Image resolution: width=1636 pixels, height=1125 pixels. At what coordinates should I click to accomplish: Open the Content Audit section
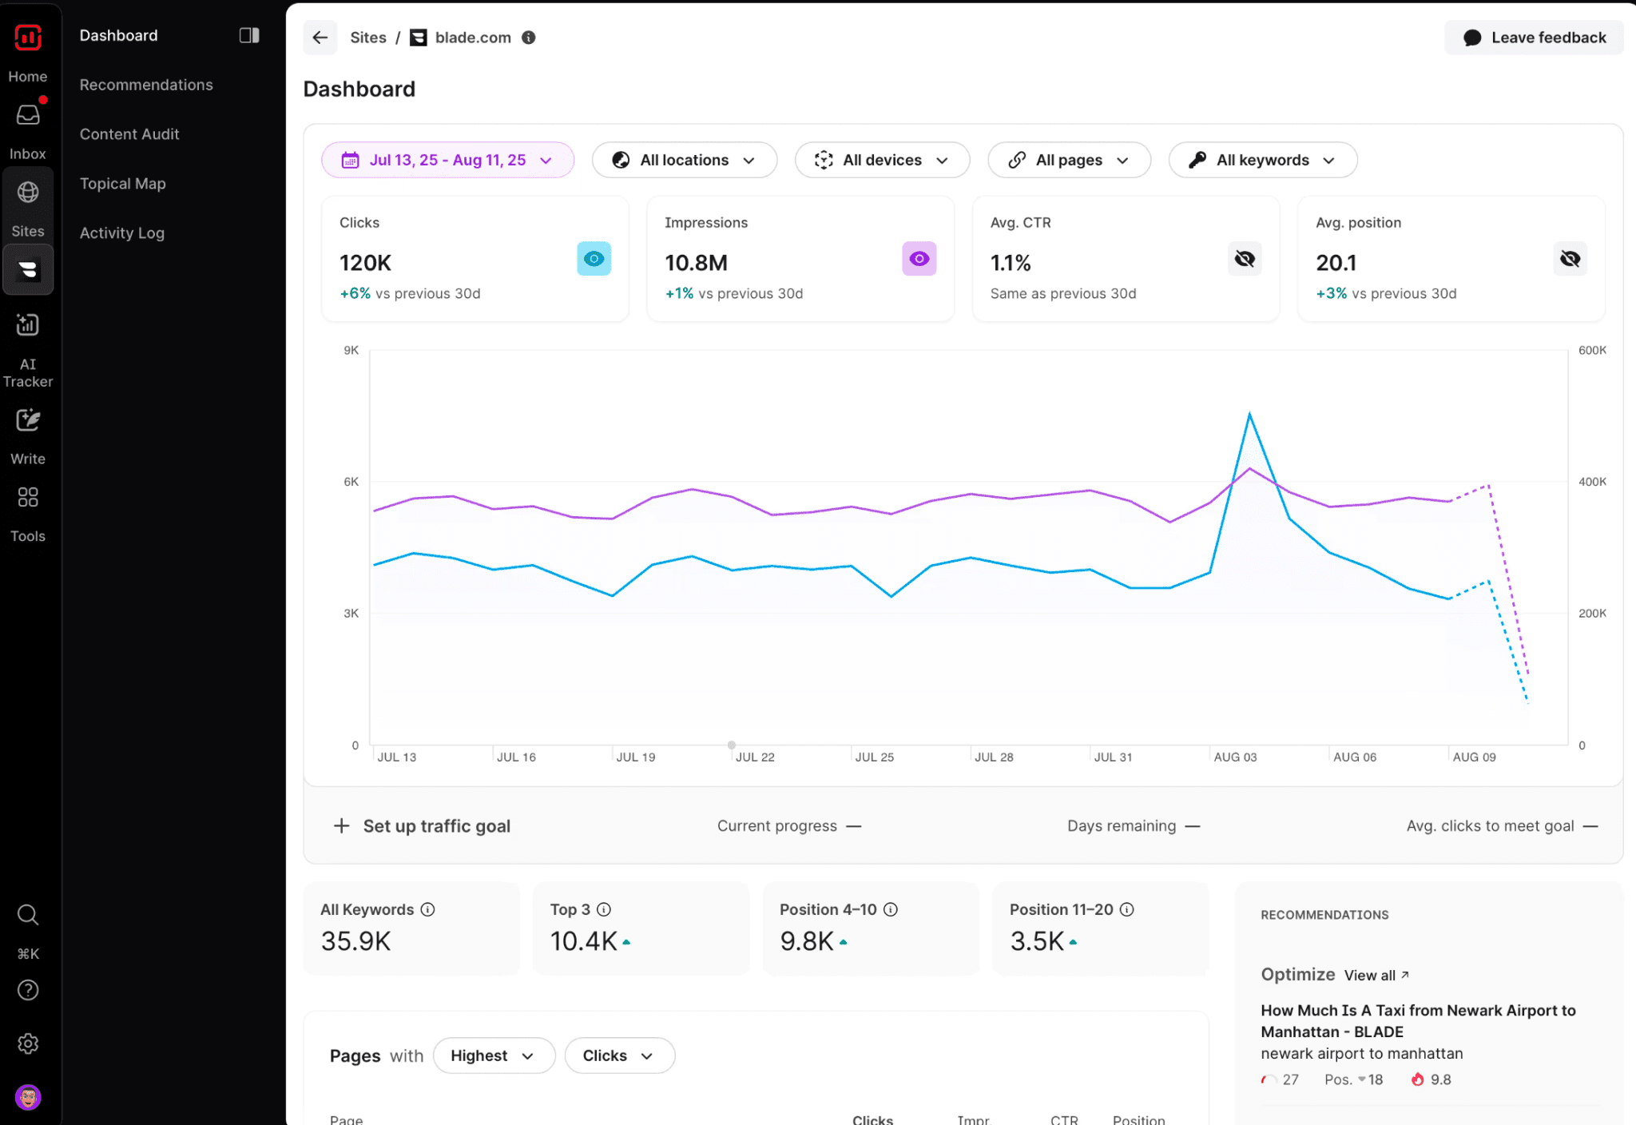coord(129,133)
